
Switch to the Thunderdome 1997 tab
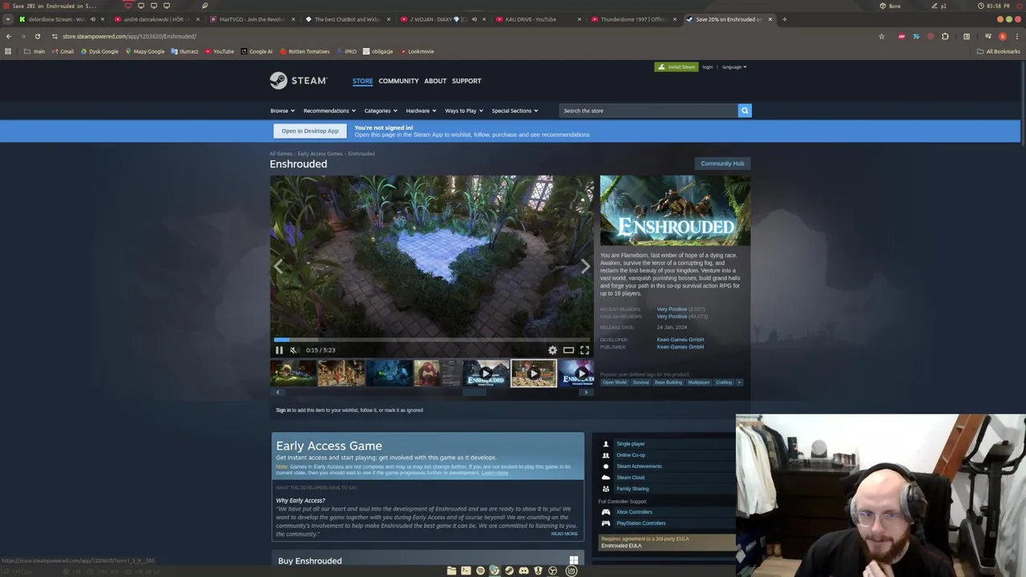(633, 19)
